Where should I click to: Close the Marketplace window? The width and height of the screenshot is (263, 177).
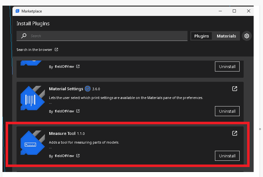point(249,11)
